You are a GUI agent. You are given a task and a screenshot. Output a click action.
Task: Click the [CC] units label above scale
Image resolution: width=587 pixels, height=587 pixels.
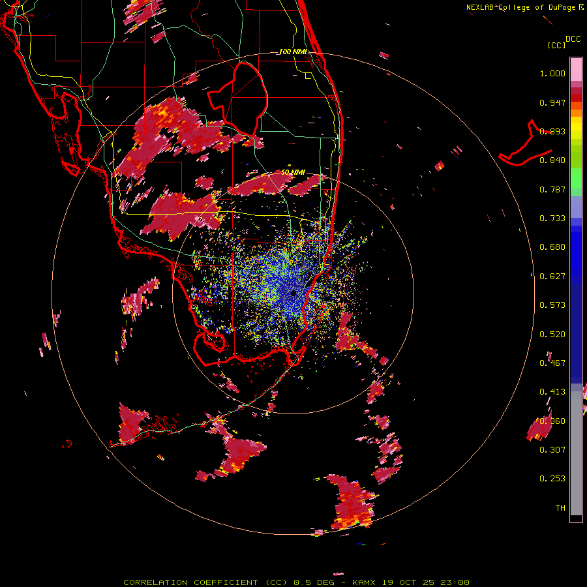click(557, 45)
